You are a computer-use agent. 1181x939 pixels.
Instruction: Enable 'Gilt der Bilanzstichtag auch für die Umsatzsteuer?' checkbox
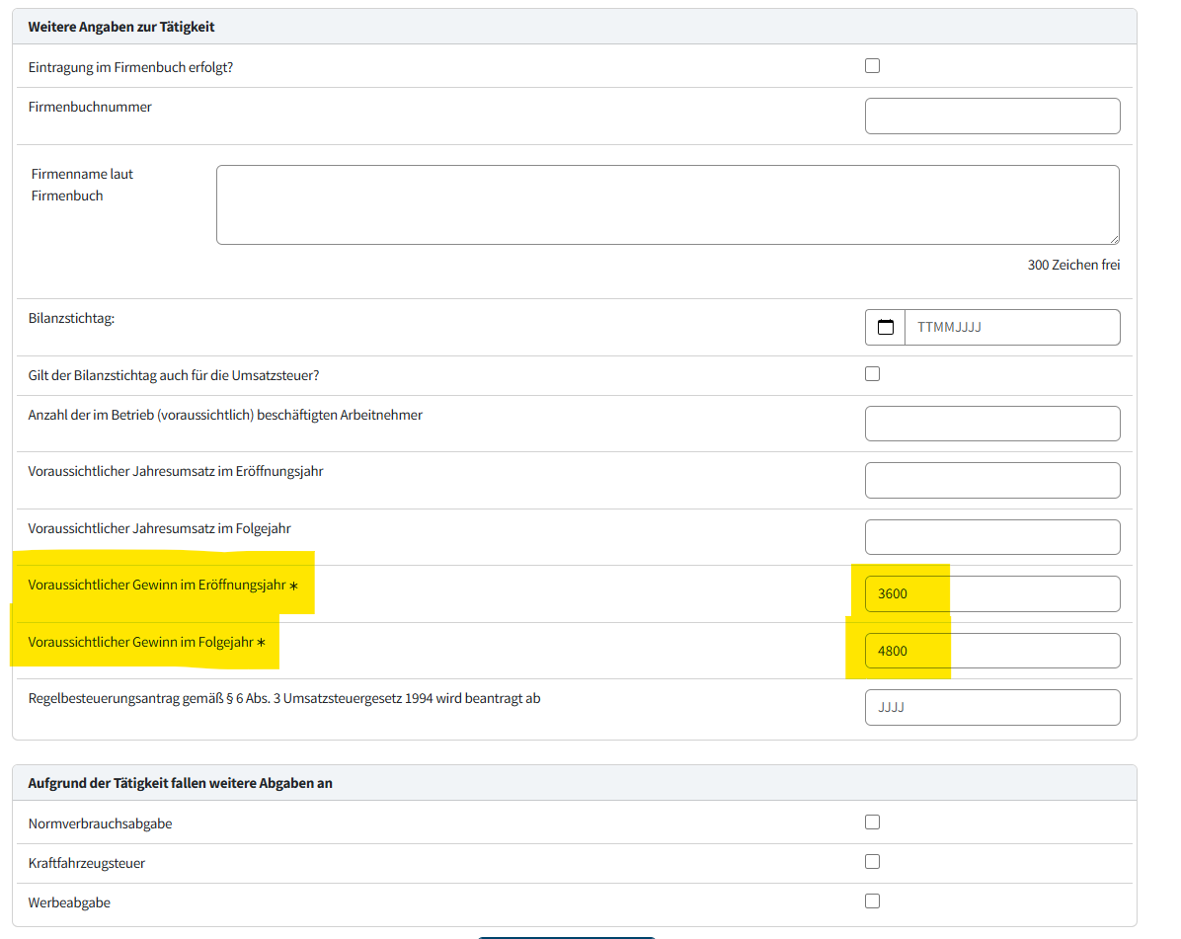872,374
